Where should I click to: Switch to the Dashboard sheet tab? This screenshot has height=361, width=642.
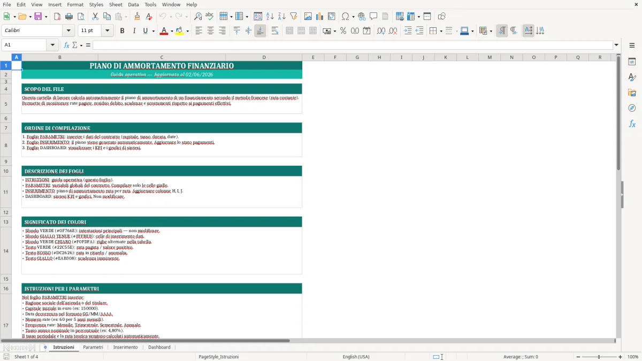(159, 347)
